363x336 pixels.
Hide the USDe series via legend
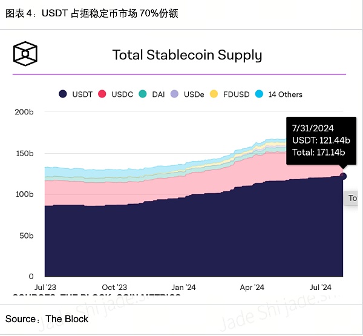(188, 94)
